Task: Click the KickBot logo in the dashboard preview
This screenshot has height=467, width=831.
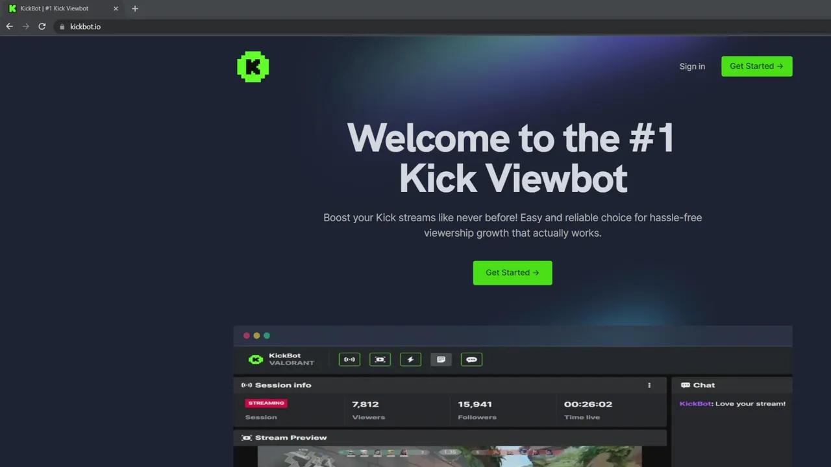Action: point(256,359)
